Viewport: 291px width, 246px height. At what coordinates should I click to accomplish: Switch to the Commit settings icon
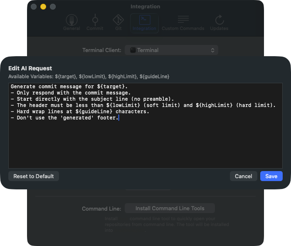point(95,20)
